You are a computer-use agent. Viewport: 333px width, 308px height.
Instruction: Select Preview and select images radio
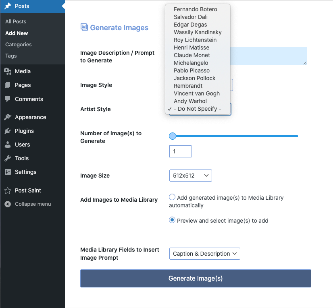click(172, 220)
